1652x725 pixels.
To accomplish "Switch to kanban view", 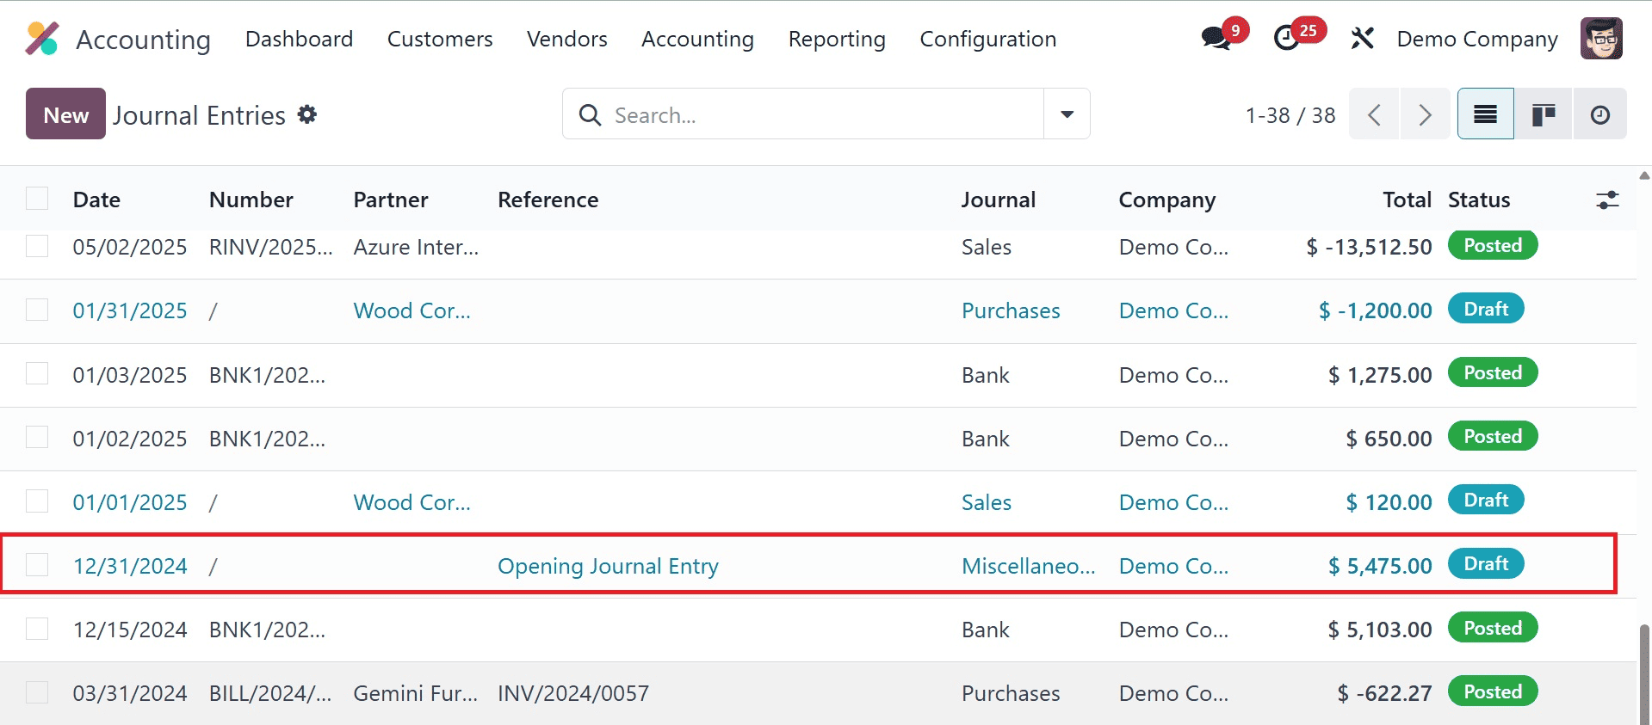I will (x=1544, y=114).
